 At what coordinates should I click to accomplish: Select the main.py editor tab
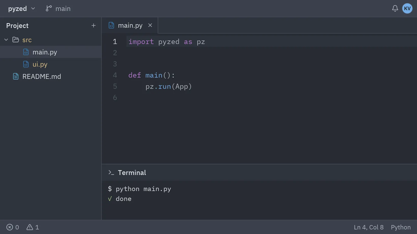[130, 25]
